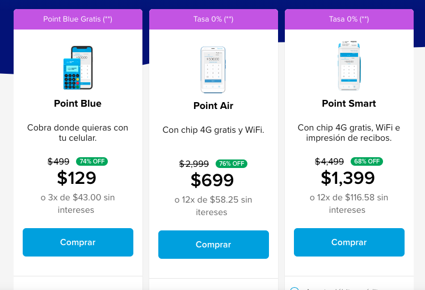Screen dimensions: 425x290
Task: Click the 74% OFF discount badge
Action: pyautogui.click(x=92, y=161)
